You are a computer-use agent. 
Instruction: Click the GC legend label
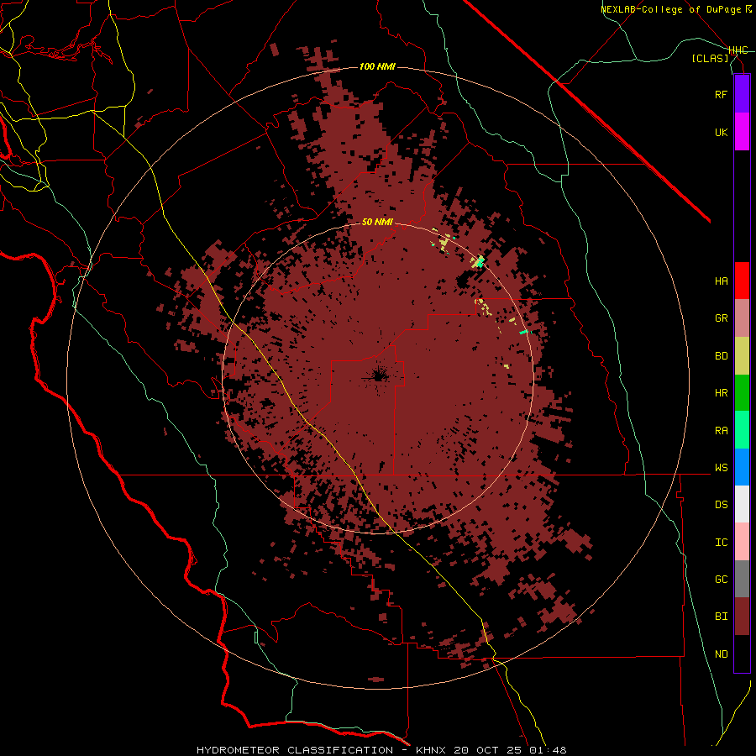(721, 580)
